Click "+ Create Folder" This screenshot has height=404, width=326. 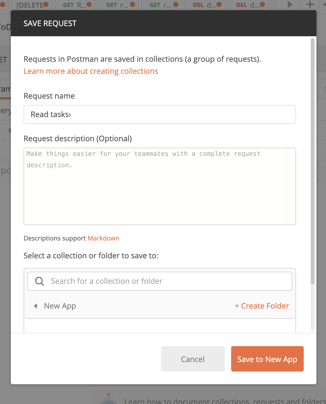pyautogui.click(x=262, y=306)
